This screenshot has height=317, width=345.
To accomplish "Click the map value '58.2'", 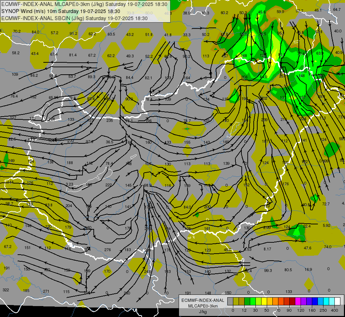I will tap(16, 53).
